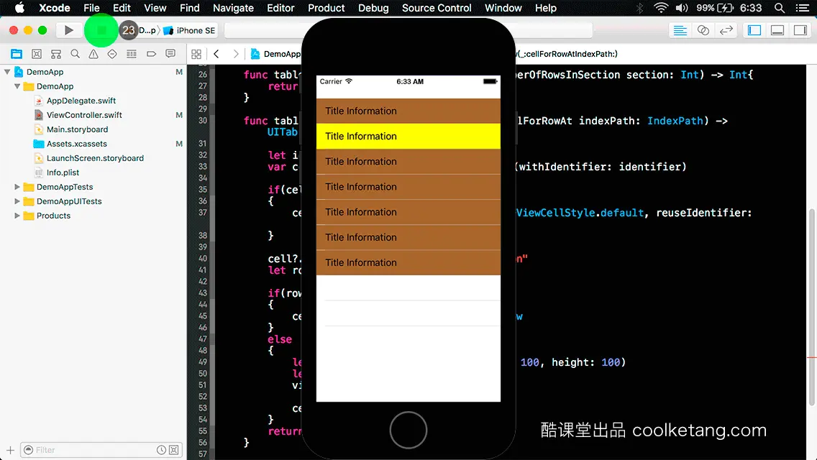Open the test navigator diamond icon
Screen dimensions: 817x460
click(x=112, y=54)
